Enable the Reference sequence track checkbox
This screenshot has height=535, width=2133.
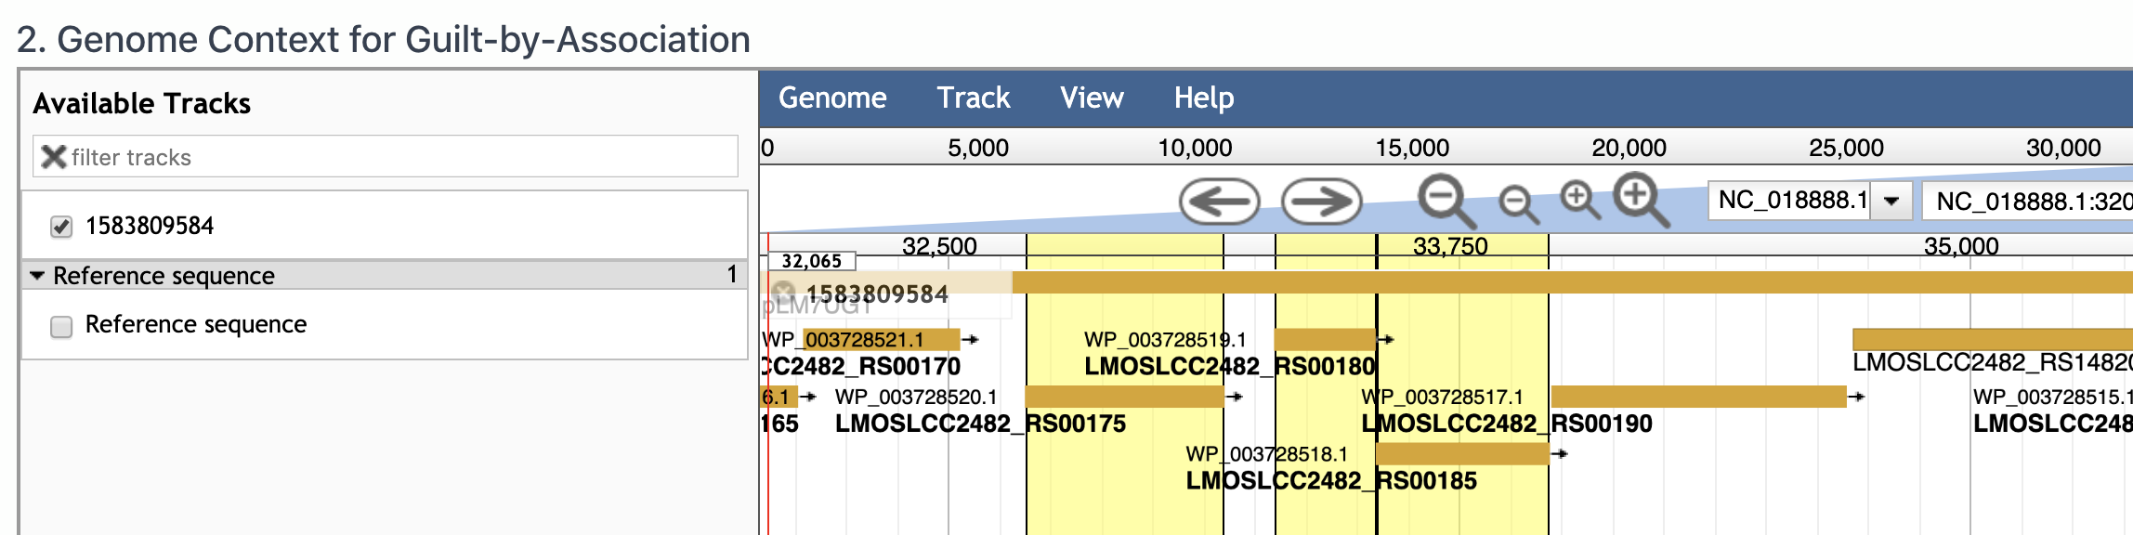pos(61,326)
